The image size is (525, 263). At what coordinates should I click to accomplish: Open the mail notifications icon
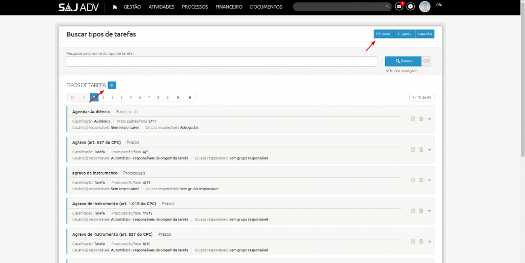click(399, 7)
